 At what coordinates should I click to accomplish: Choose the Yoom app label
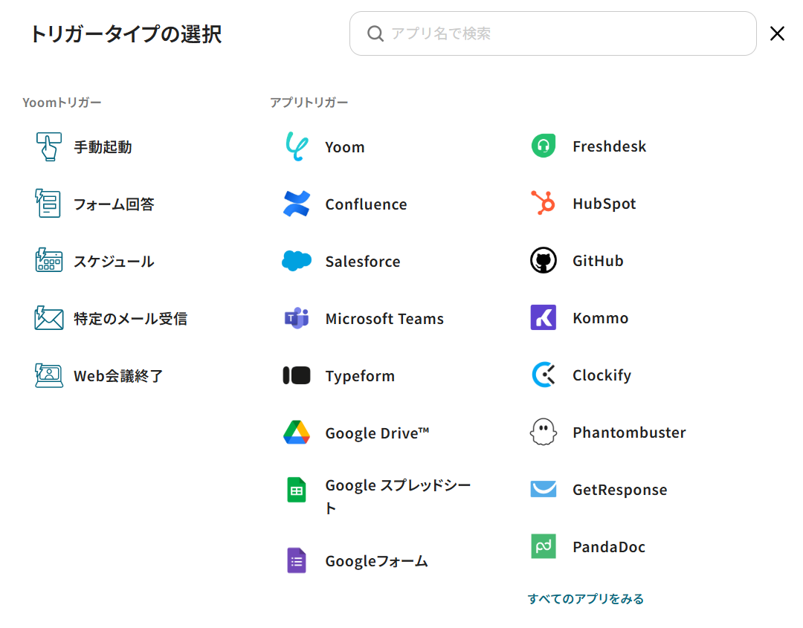click(345, 147)
